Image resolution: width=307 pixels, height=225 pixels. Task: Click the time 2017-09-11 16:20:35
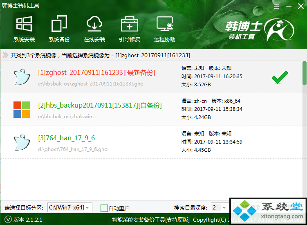point(218,76)
